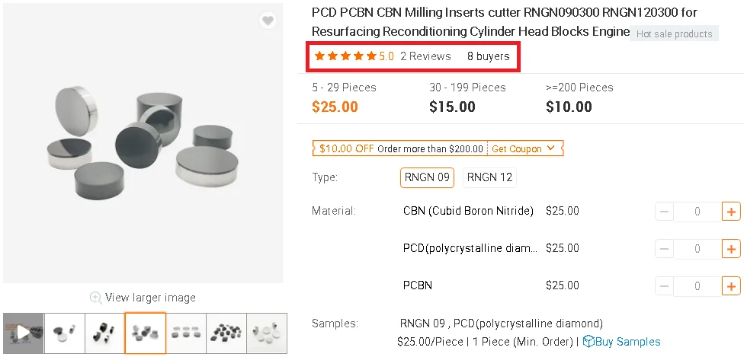Click the PCD quantity input field
The width and height of the screenshot is (744, 357).
pos(697,249)
